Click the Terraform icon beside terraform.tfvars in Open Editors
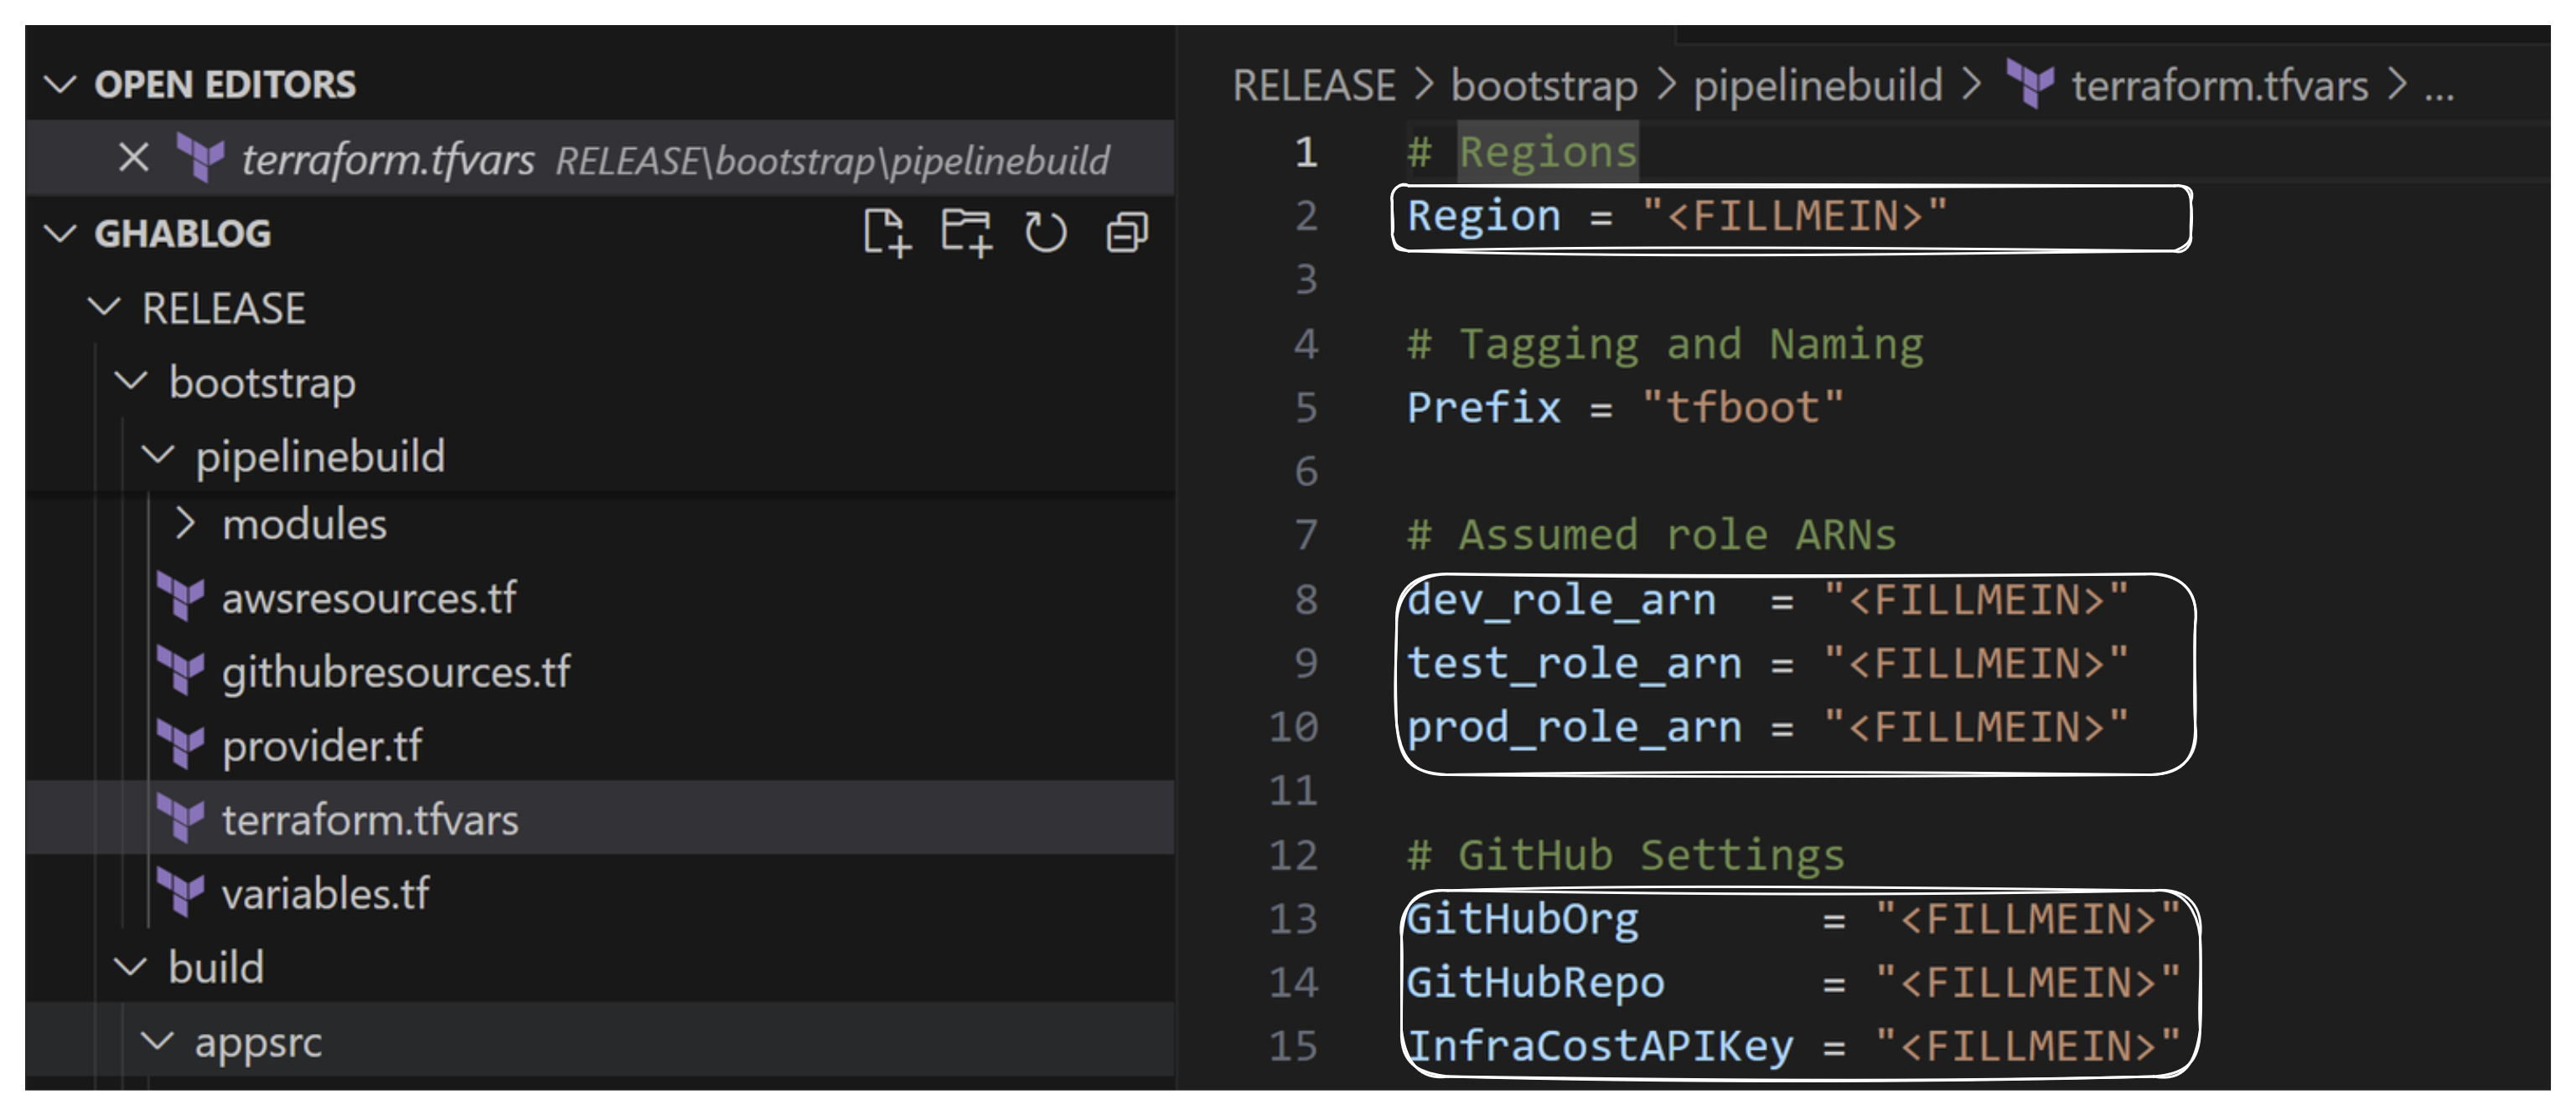2576x1115 pixels. coord(203,157)
